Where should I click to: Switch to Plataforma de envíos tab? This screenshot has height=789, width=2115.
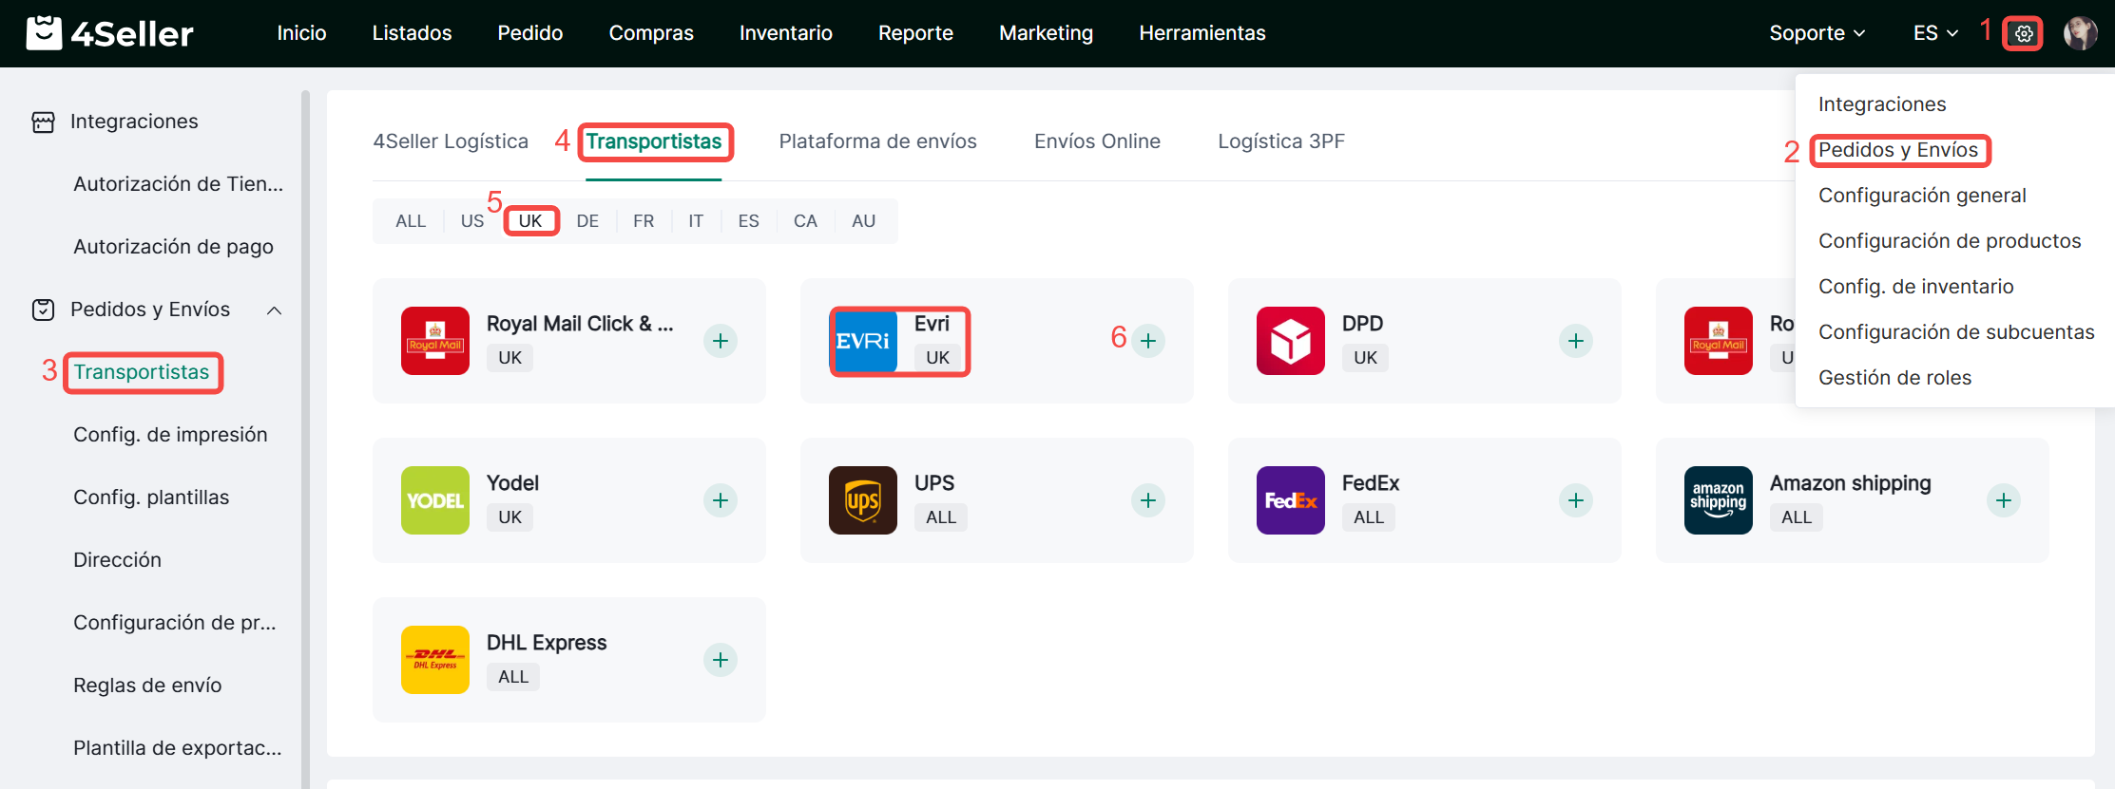click(x=877, y=141)
